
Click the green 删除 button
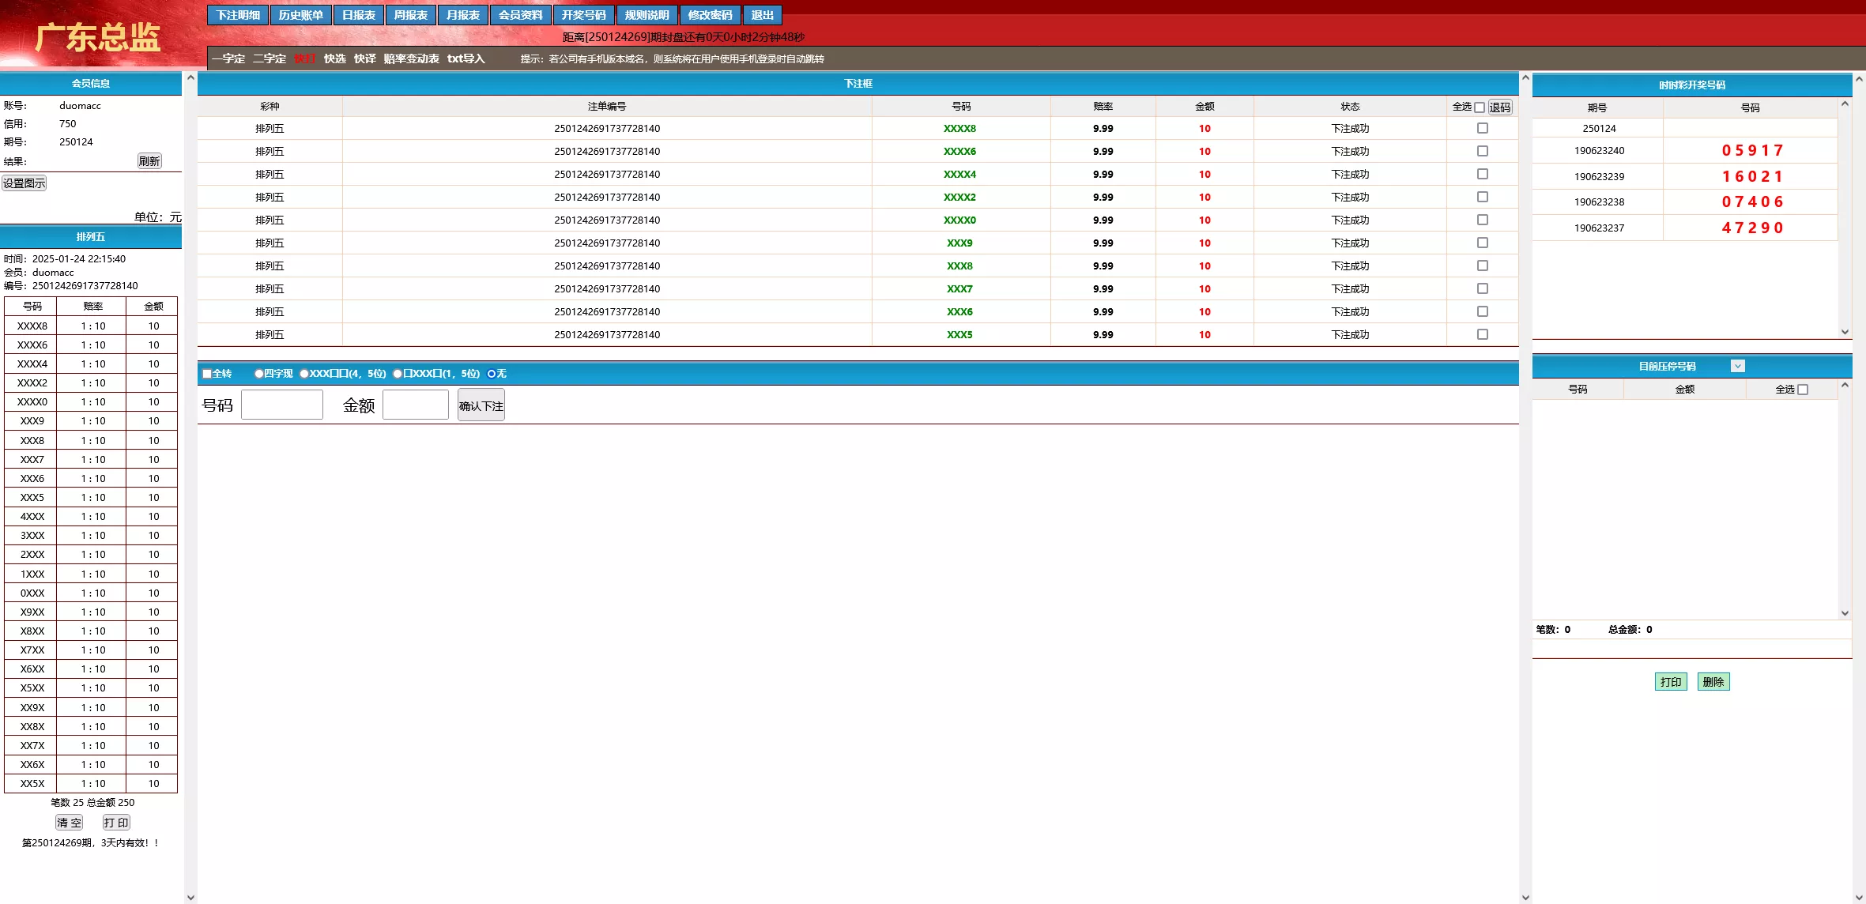[1713, 682]
